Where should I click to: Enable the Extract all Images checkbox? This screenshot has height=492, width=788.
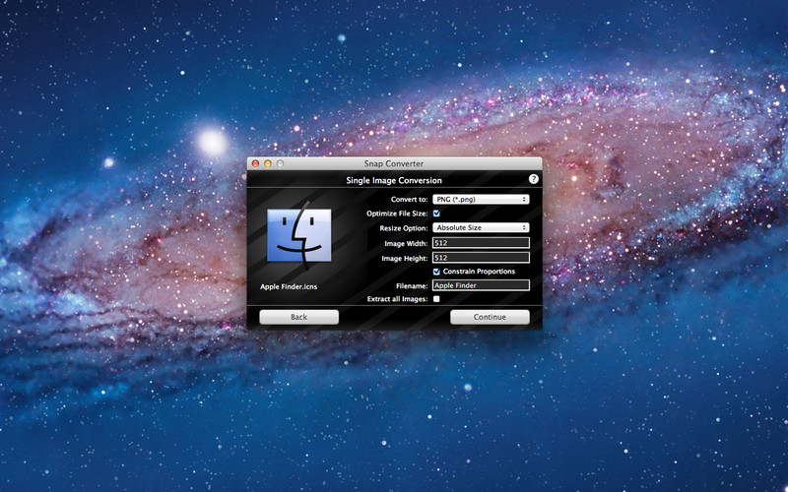[436, 298]
